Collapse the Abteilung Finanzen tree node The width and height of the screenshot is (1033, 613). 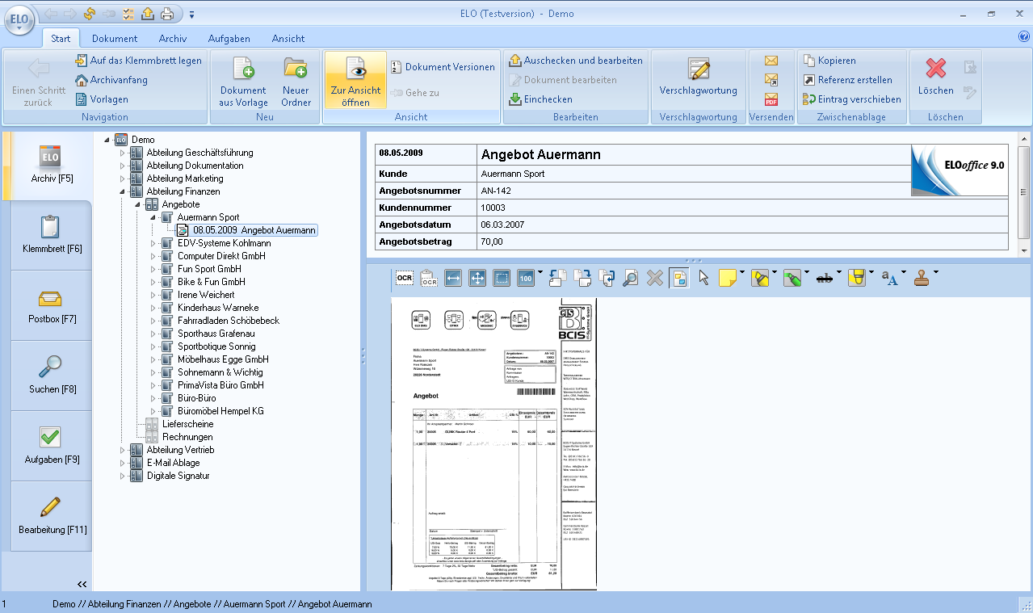[x=124, y=191]
